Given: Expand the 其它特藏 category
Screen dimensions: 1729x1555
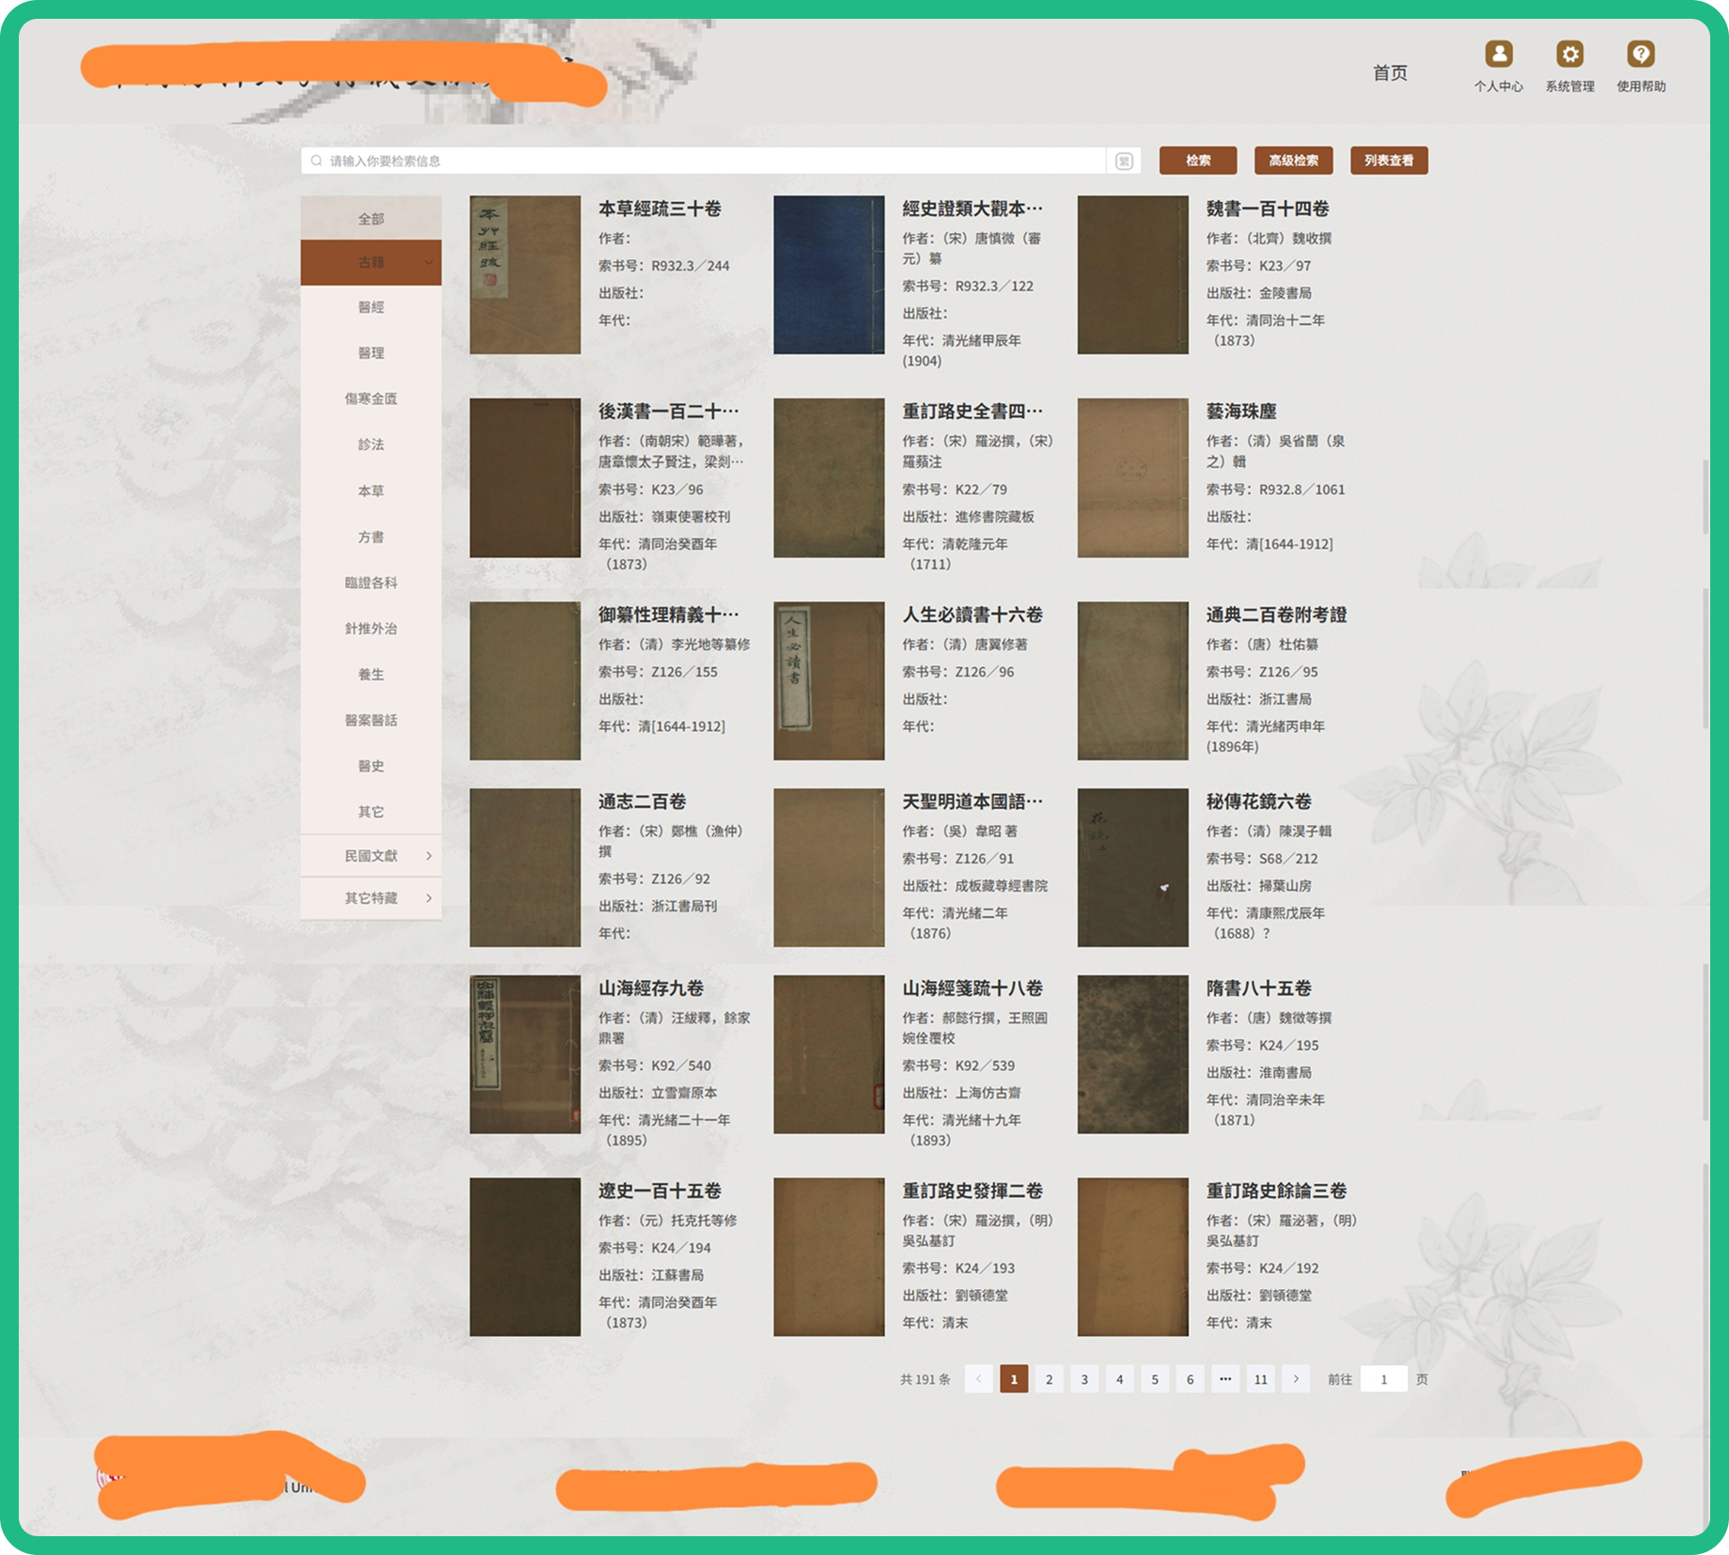Looking at the screenshot, I should point(428,898).
